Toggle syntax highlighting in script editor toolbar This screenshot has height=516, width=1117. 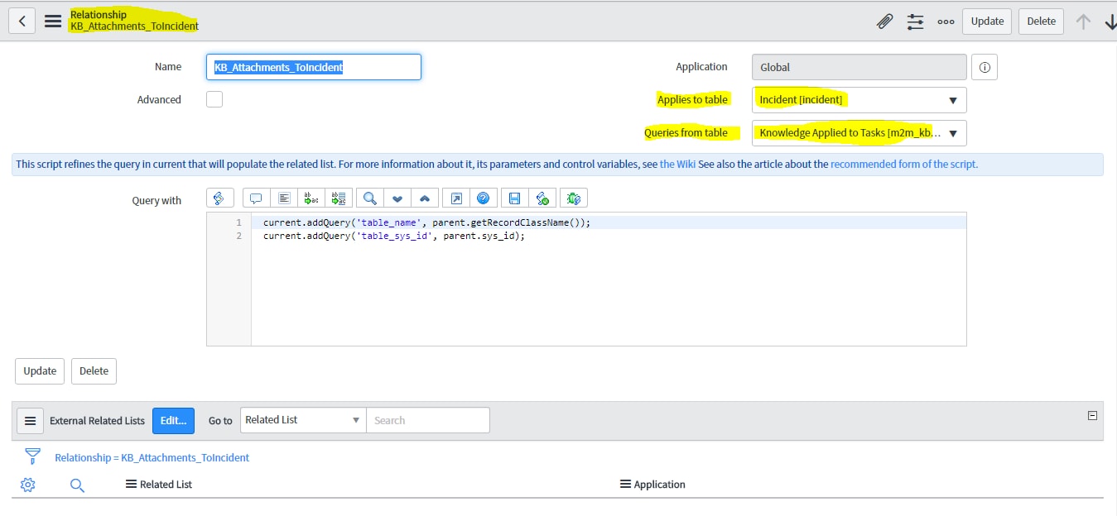point(219,198)
